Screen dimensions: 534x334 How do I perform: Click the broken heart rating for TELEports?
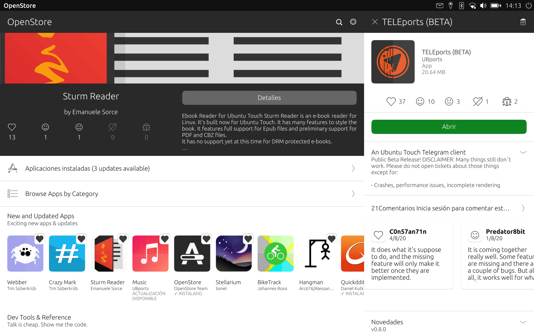[x=478, y=102]
